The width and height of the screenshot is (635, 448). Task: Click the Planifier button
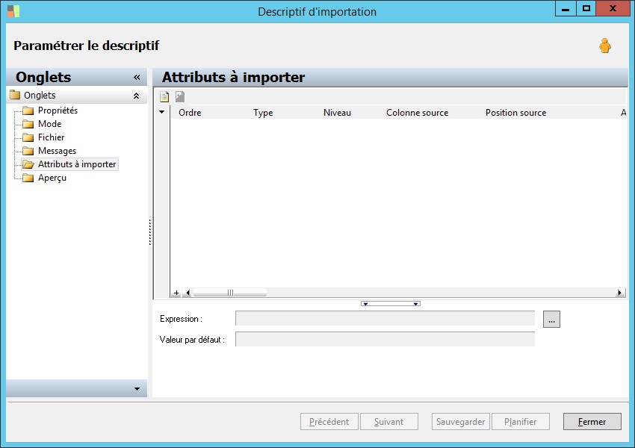coord(521,422)
